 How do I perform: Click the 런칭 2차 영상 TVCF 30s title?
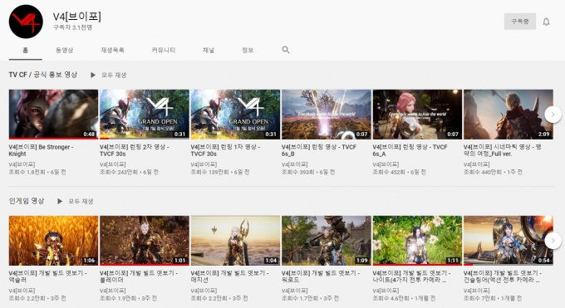[135, 150]
